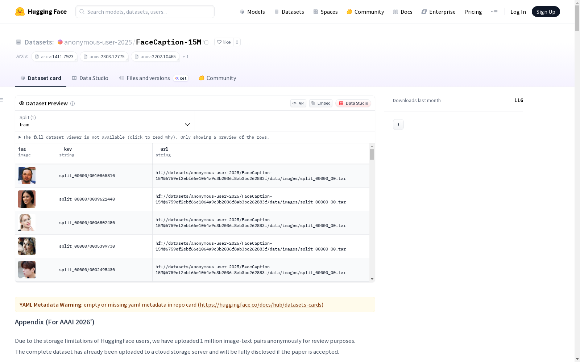This screenshot has width=580, height=362.
Task: Open the three-dot options menu in sidebar
Action: tap(398, 125)
